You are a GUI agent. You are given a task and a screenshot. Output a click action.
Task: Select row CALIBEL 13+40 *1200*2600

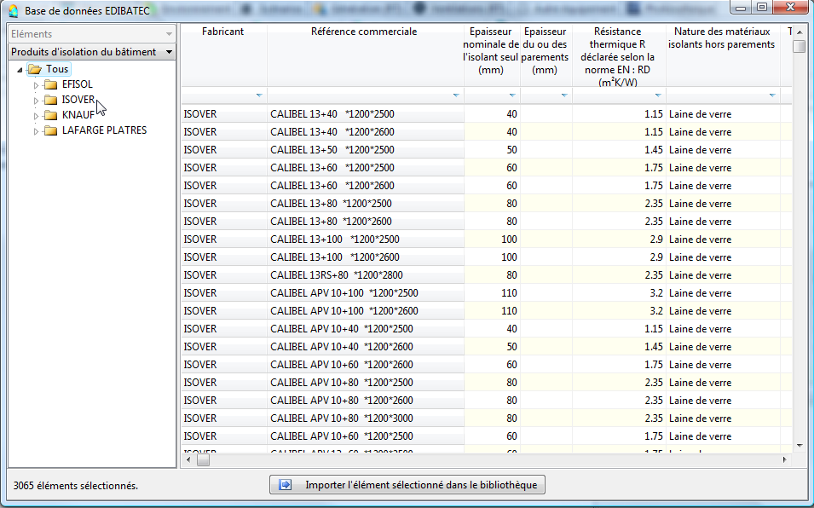pyautogui.click(x=487, y=132)
